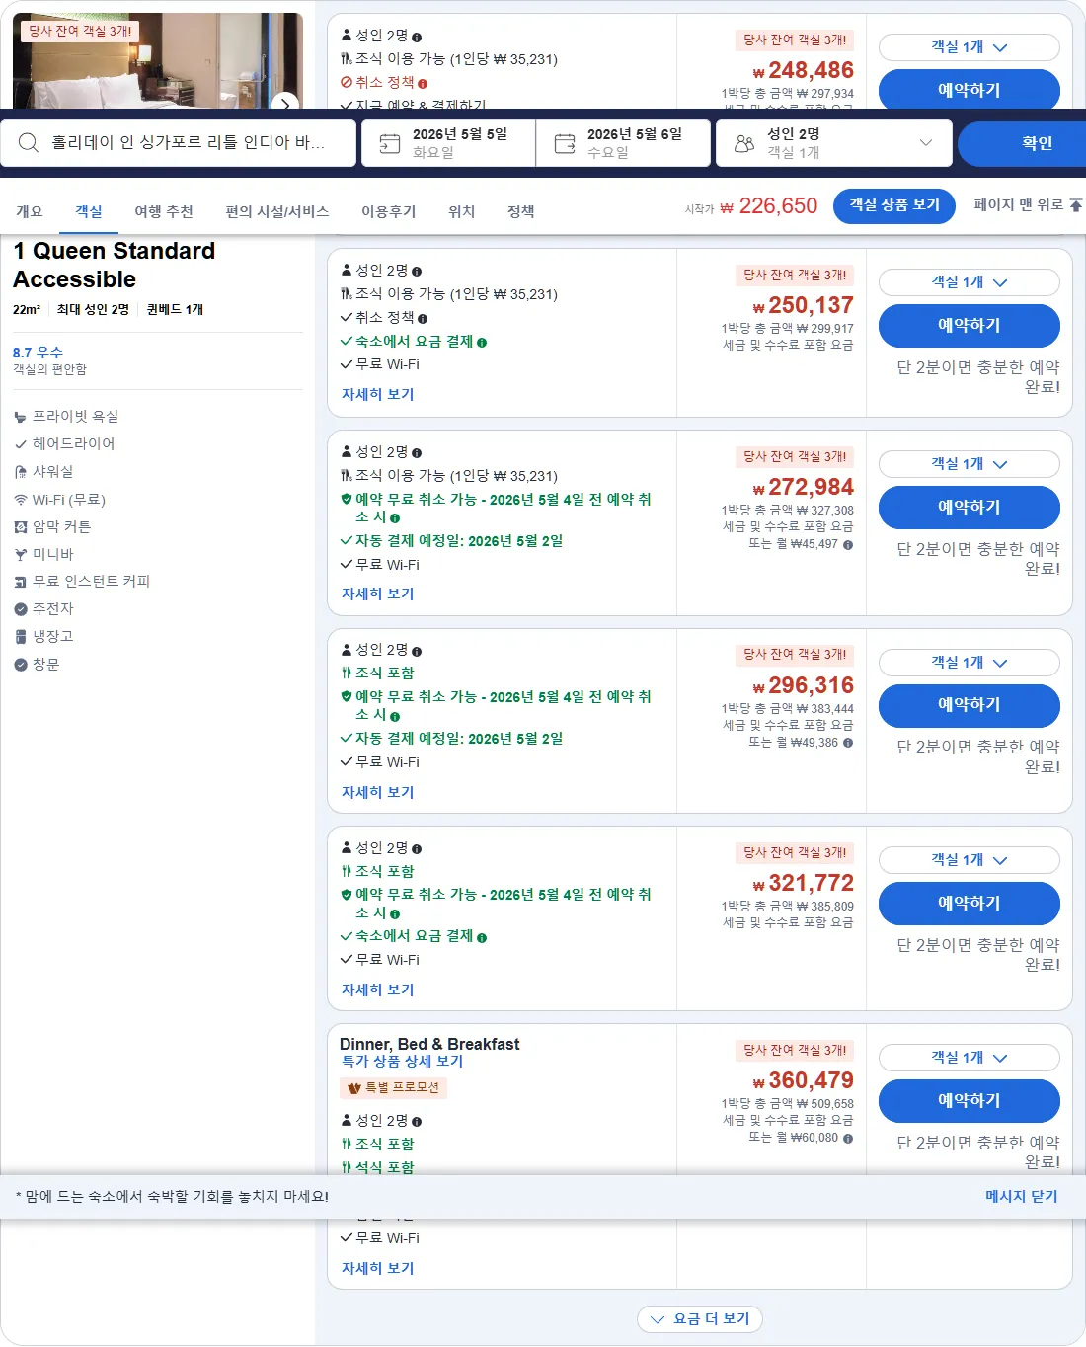Click 예약하기 for the 296,316 rate
Screen dimensions: 1086x1347
[970, 705]
